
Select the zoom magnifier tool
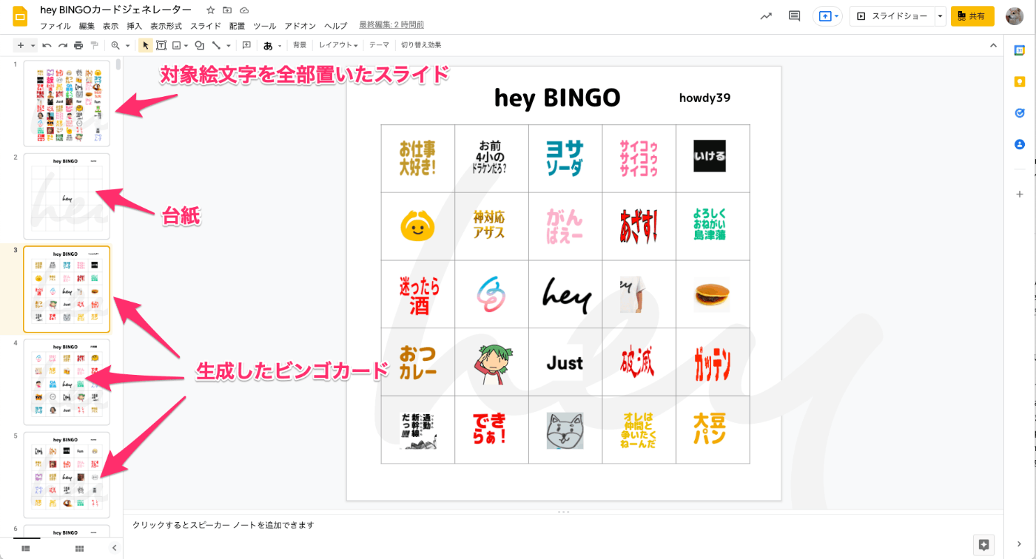115,45
